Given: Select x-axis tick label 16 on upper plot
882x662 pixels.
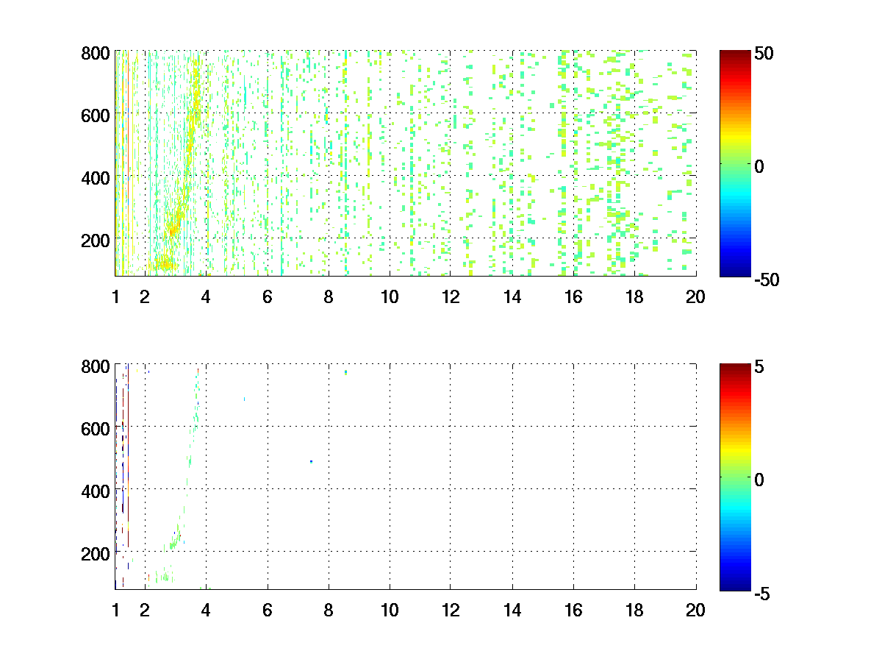Looking at the screenshot, I should (x=573, y=297).
